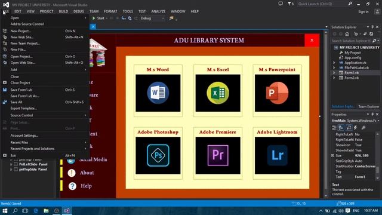This screenshot has height=215, width=382.
Task: Open the frmMain object selector dropdown
Action: tap(378, 121)
